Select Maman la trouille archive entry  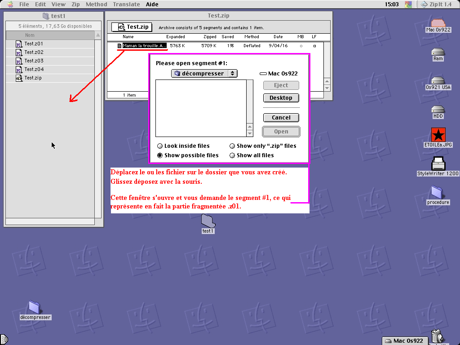(x=144, y=46)
